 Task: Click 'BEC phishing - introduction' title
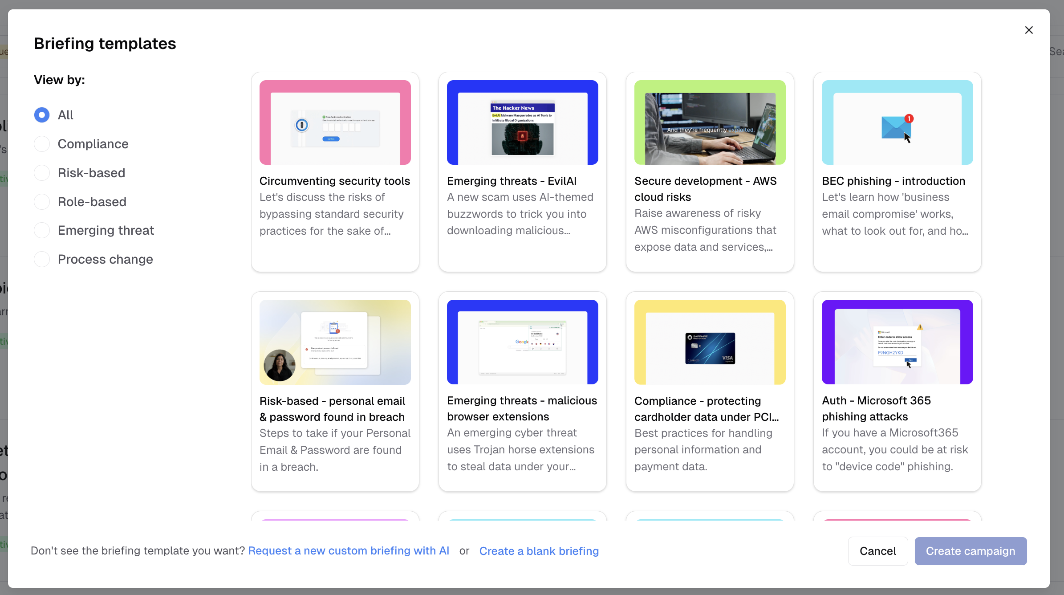click(x=893, y=181)
